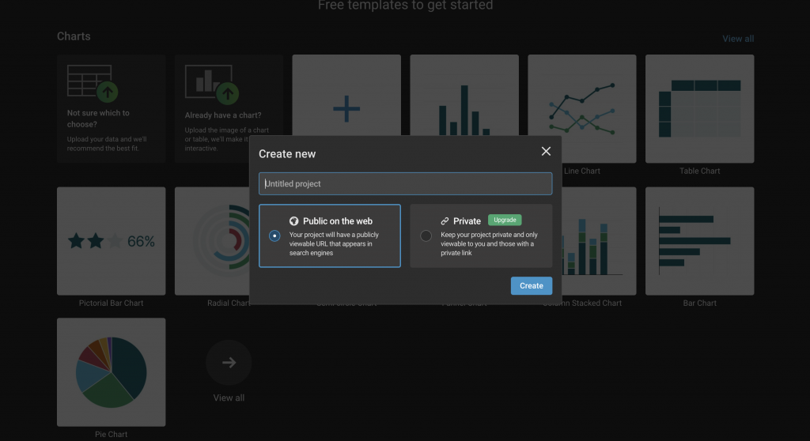This screenshot has width=810, height=441.
Task: Click the Untitled project name field
Action: click(x=406, y=183)
